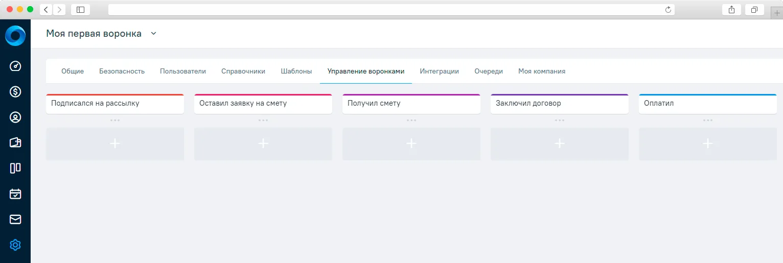Open the wallet icon in sidebar
783x263 pixels.
[15, 142]
